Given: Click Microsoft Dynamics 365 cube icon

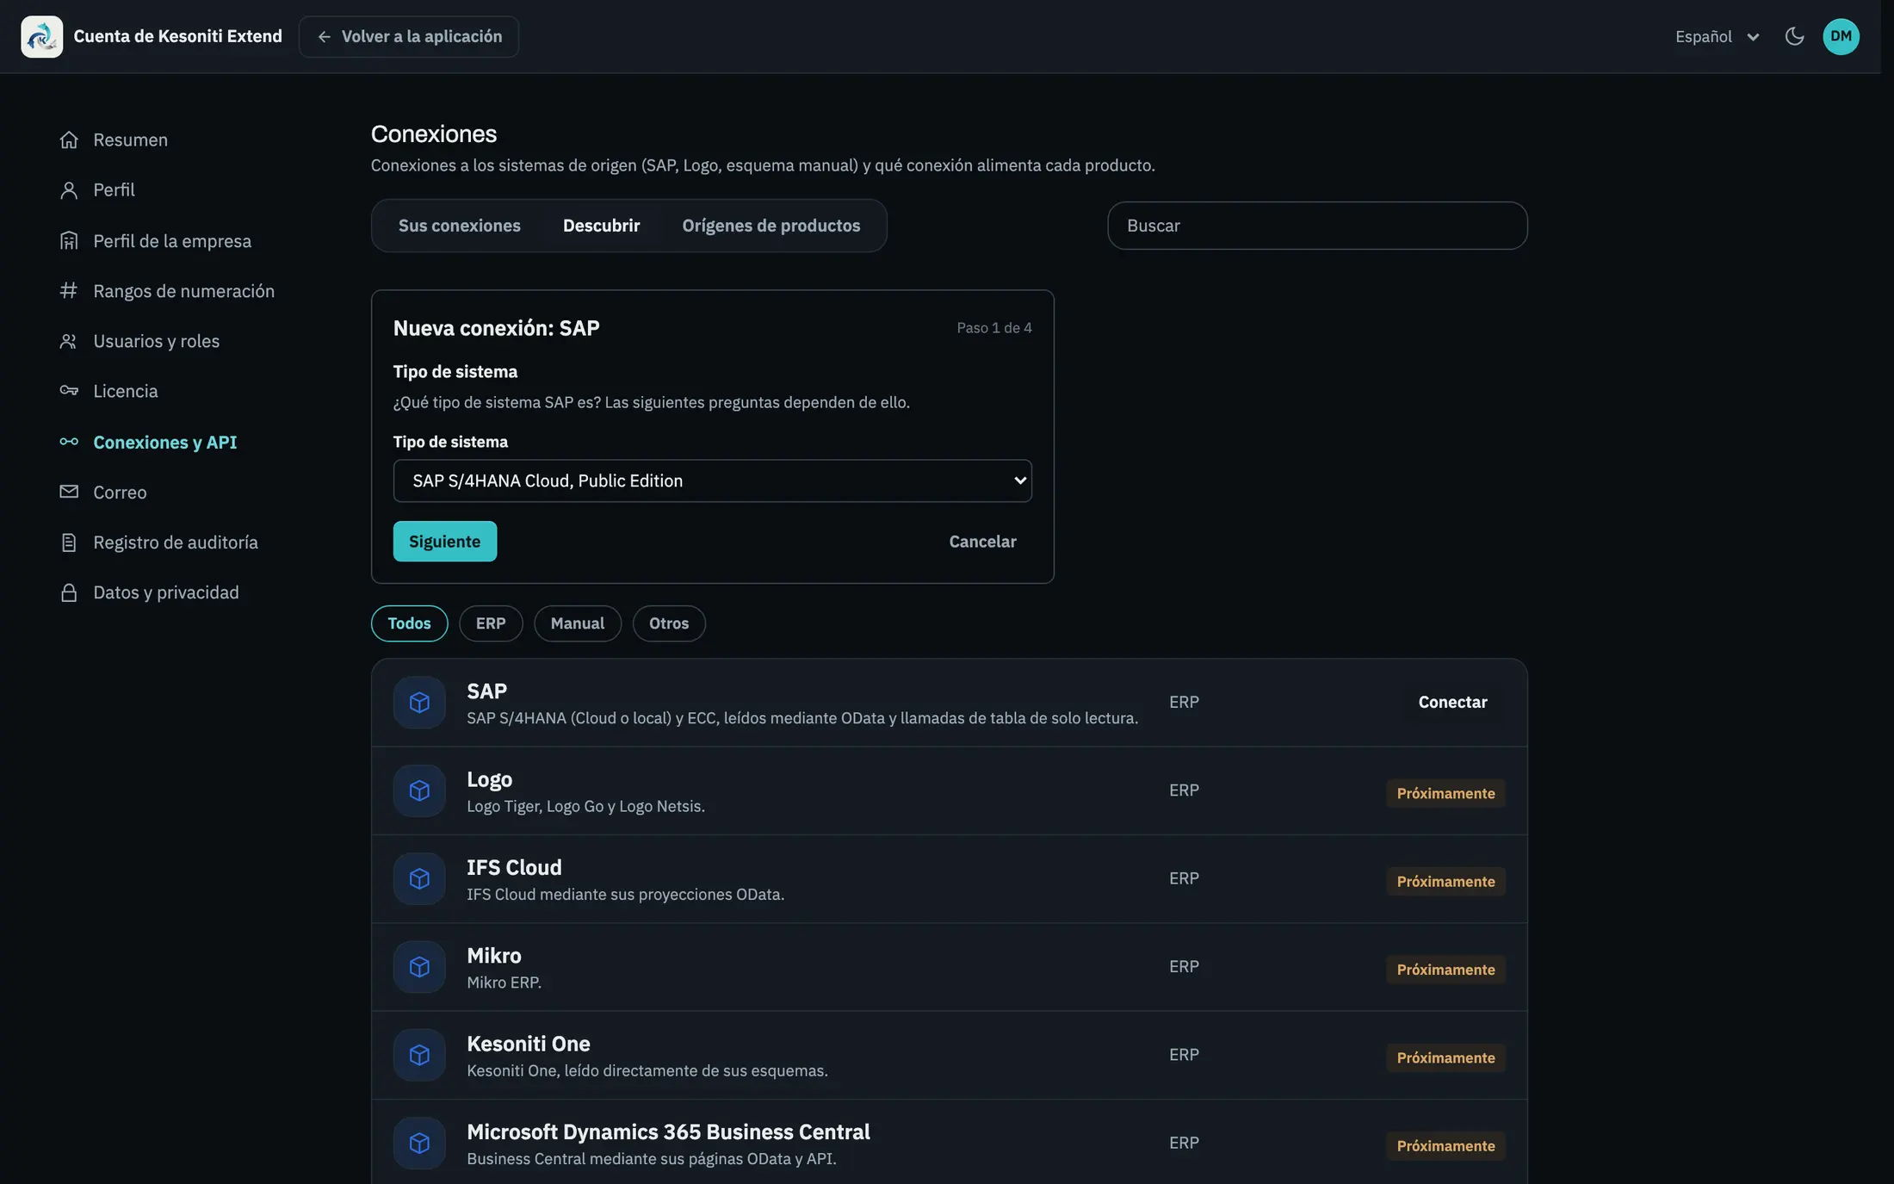Looking at the screenshot, I should (x=419, y=1143).
